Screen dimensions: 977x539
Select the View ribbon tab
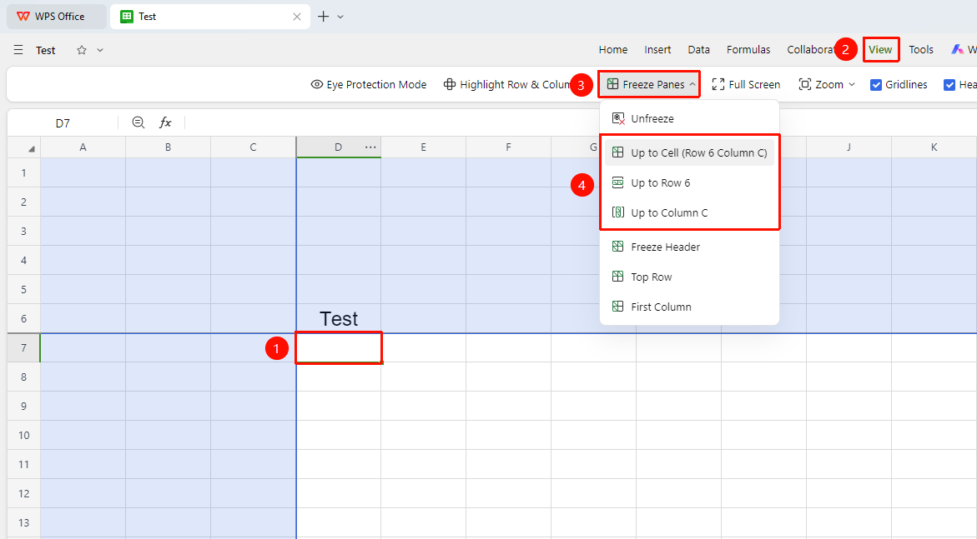coord(880,50)
